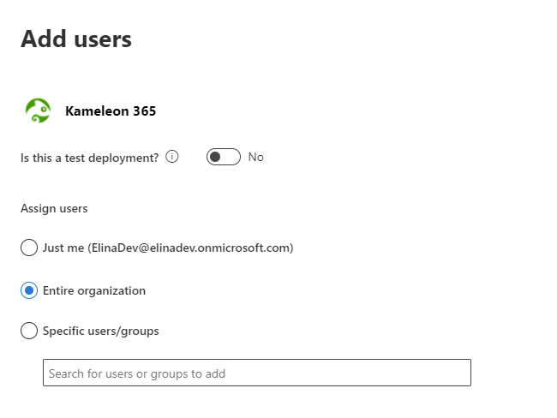Viewport: 557px width, 418px height.
Task: Click the "Kameleon 365" app name text
Action: point(111,110)
